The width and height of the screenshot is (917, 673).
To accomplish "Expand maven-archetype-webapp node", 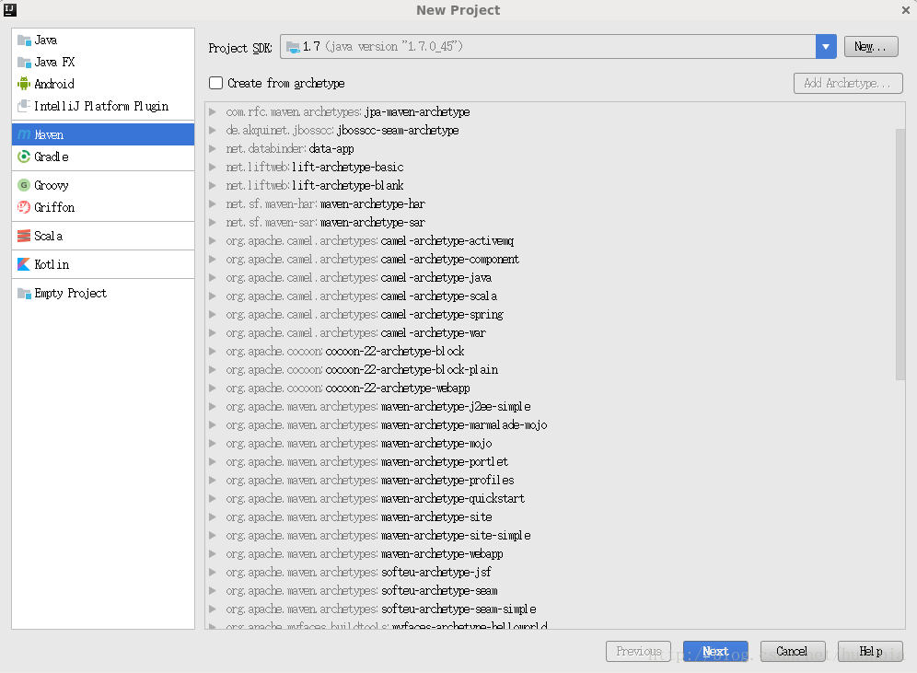I will 213,553.
